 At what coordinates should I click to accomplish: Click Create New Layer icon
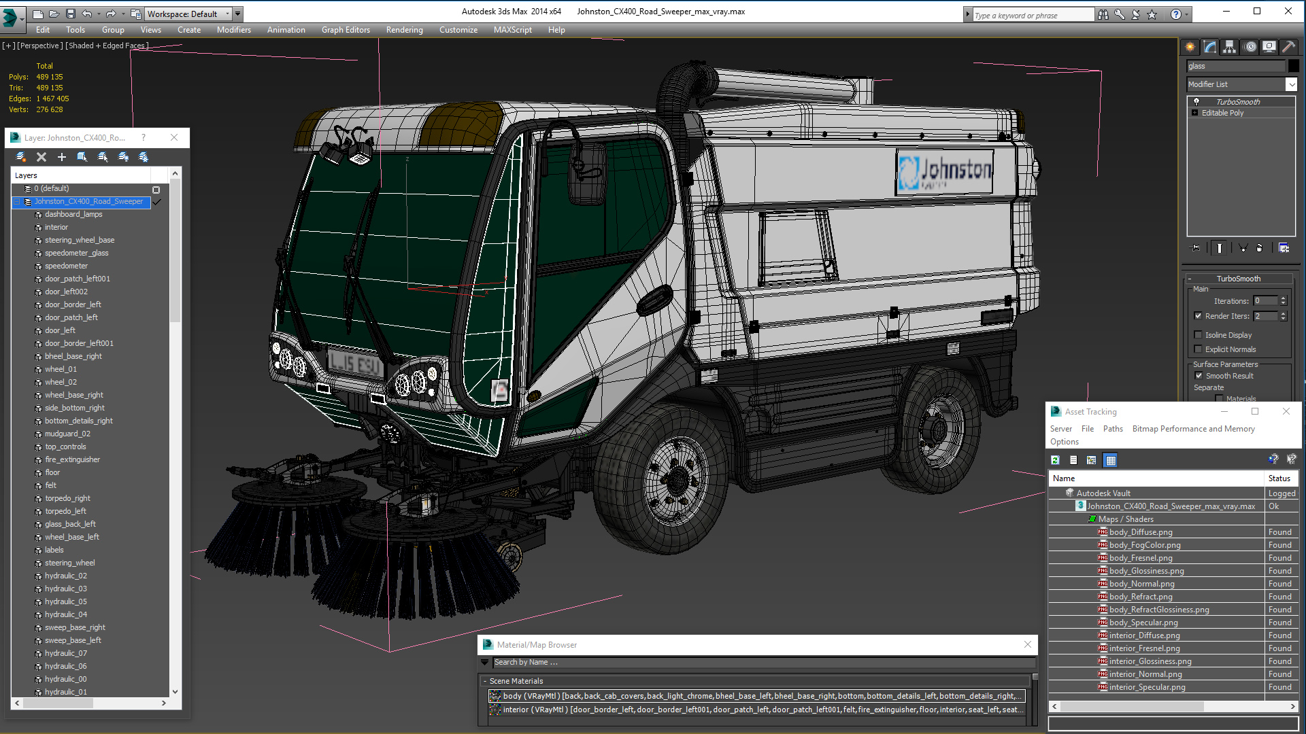(x=21, y=157)
